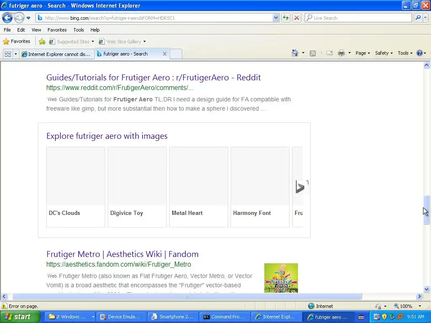The image size is (431, 323).
Task: Click the vertical scrollbar down arrow
Action: (426, 289)
